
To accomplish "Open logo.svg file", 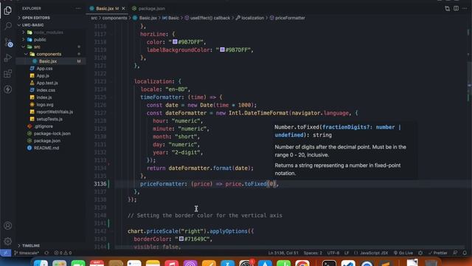I will point(45,105).
